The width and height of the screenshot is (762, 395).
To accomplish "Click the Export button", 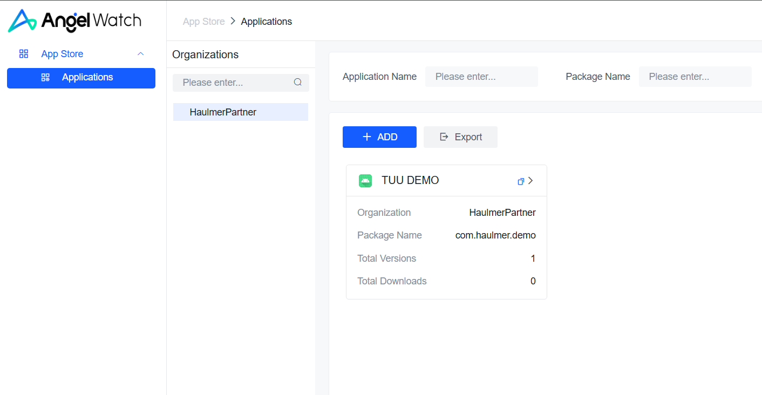I will click(460, 137).
